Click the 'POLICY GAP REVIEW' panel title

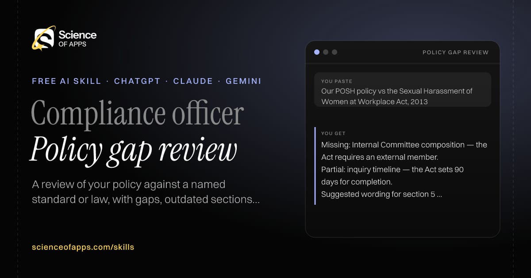click(x=456, y=53)
